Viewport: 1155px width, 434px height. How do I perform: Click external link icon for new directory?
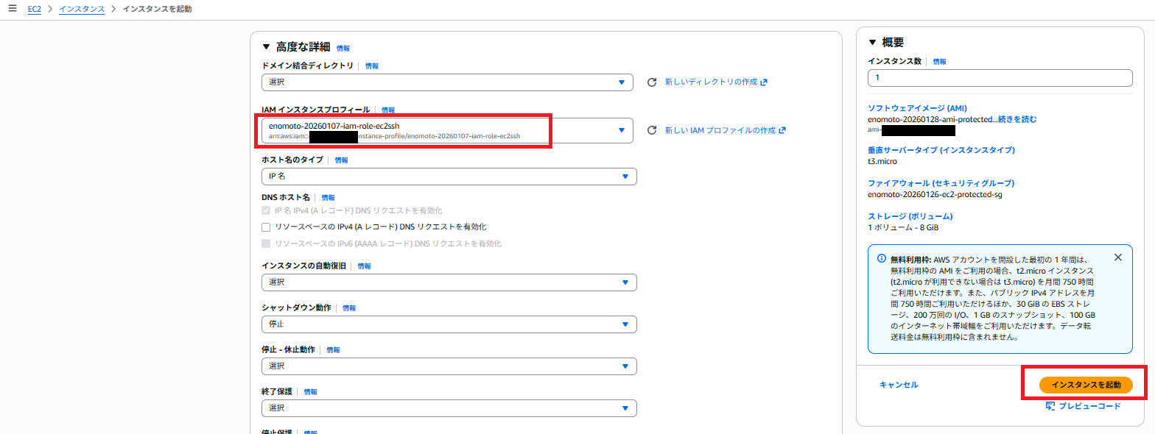pos(764,82)
